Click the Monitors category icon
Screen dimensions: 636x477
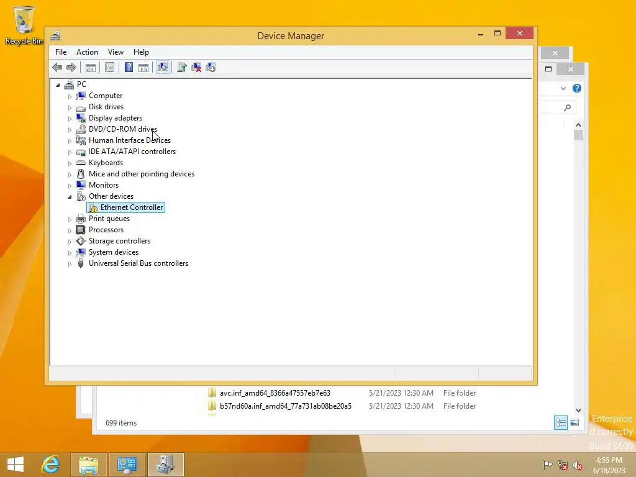pyautogui.click(x=81, y=184)
